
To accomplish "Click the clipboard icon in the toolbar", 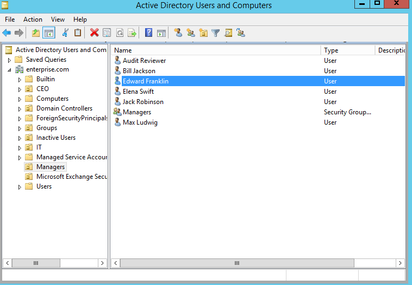I will 78,33.
